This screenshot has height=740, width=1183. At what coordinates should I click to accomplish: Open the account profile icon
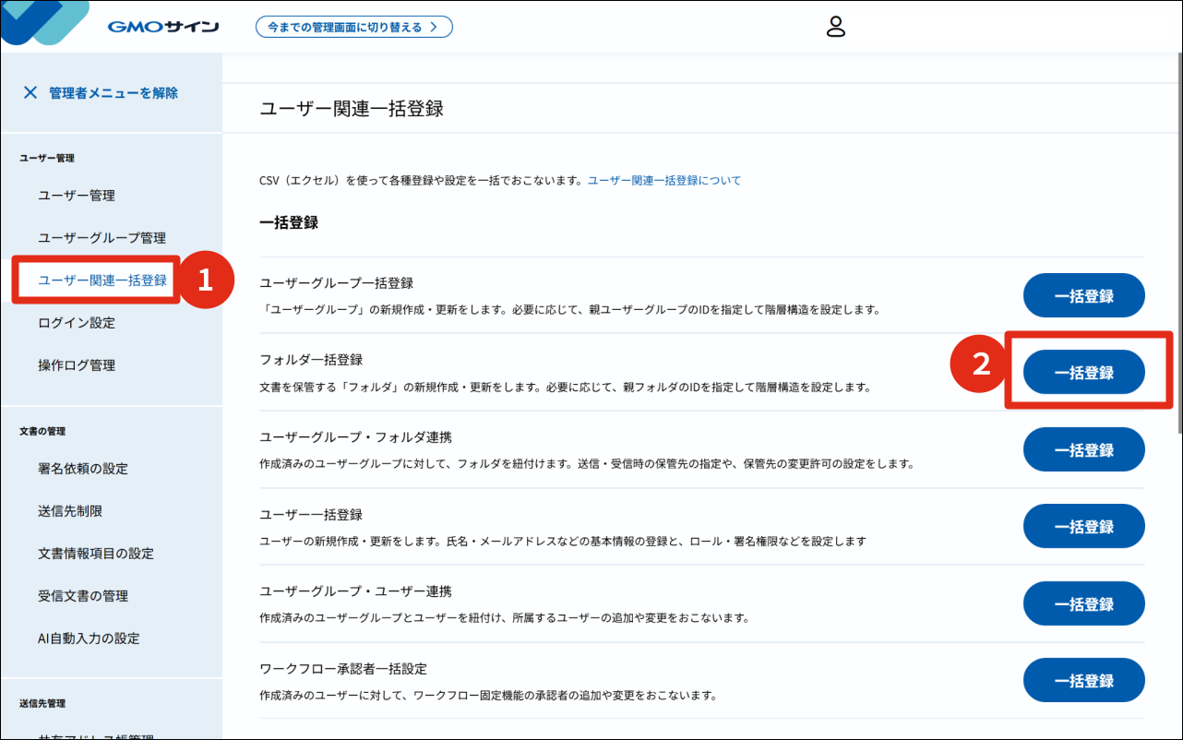836,28
